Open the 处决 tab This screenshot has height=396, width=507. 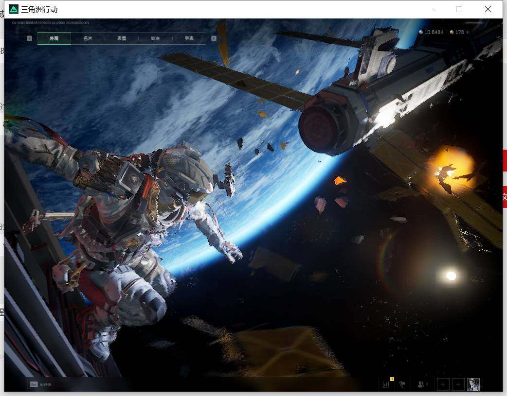point(155,38)
